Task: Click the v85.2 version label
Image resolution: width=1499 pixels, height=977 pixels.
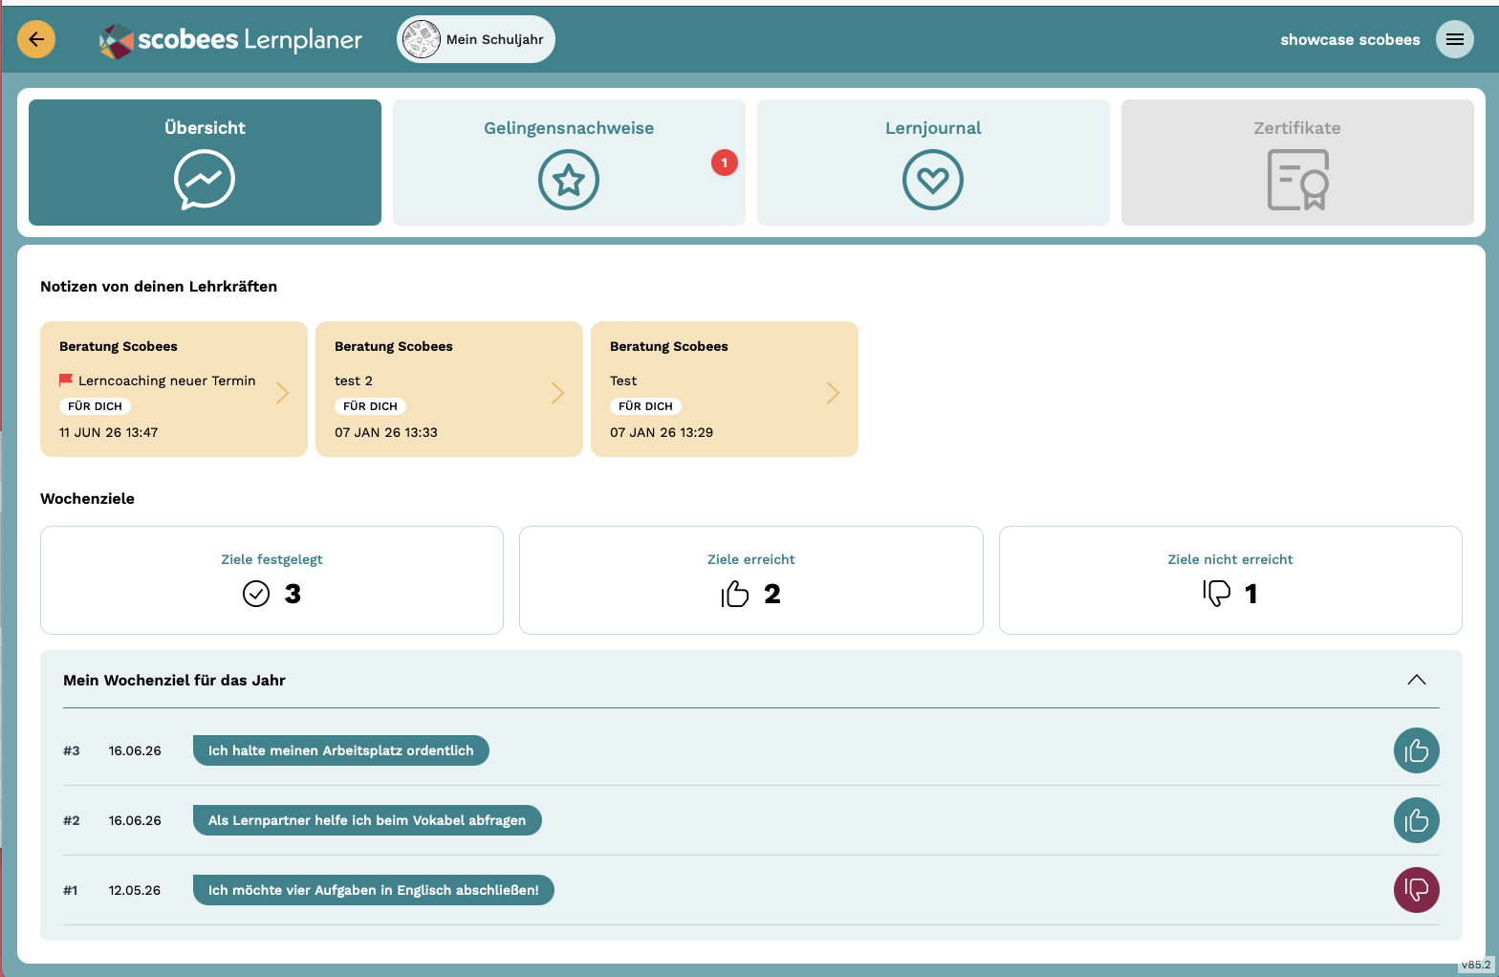Action: tap(1475, 965)
